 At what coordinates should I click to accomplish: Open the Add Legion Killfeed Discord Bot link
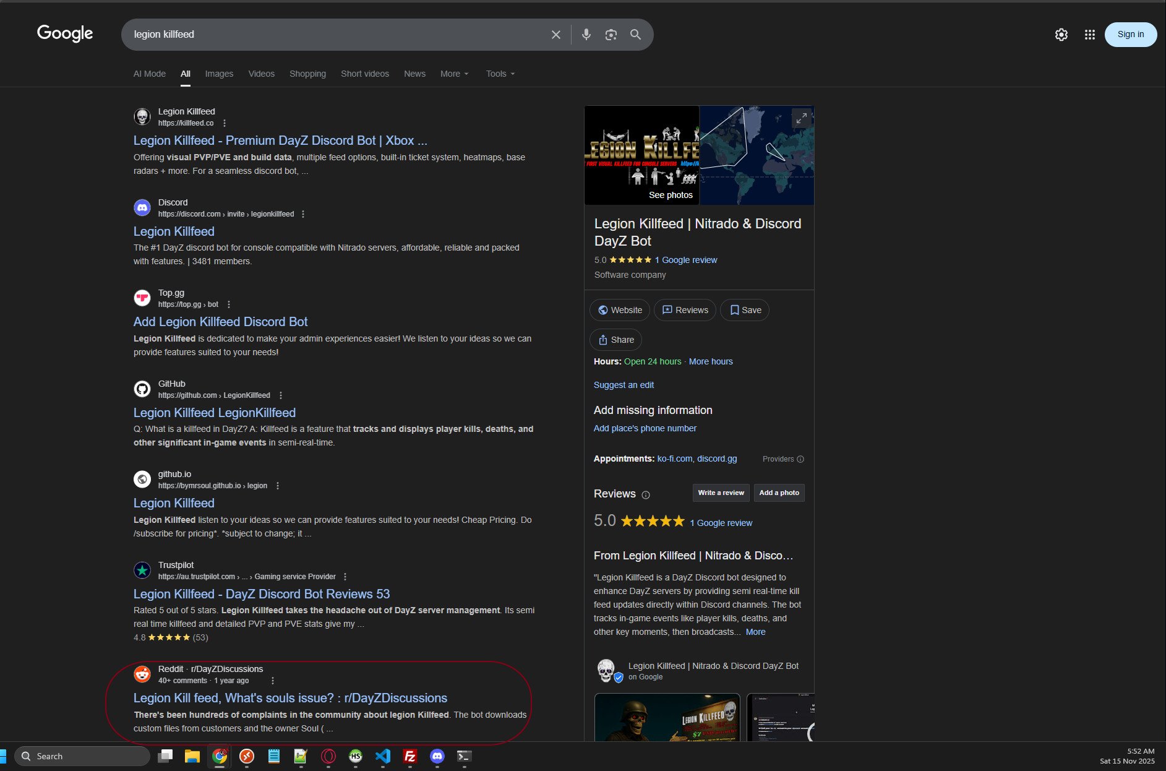tap(220, 322)
